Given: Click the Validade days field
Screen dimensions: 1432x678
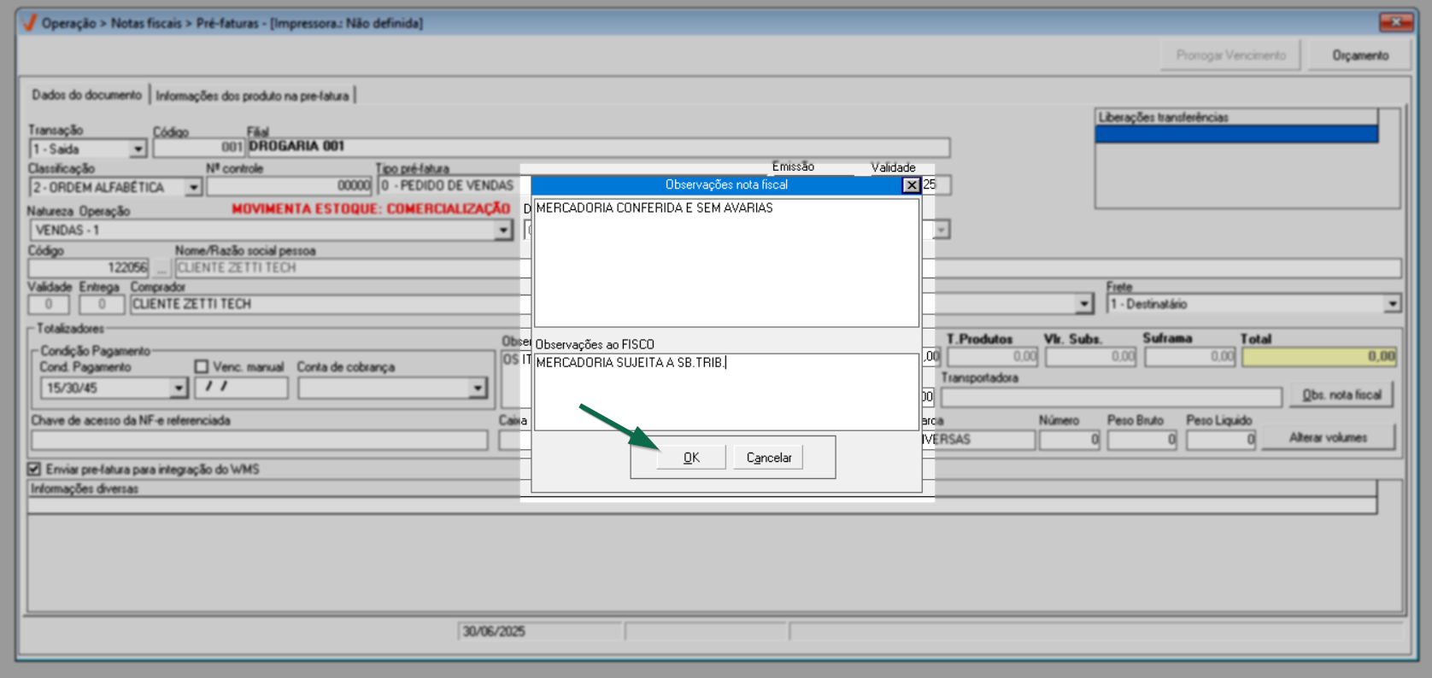Looking at the screenshot, I should coord(49,304).
